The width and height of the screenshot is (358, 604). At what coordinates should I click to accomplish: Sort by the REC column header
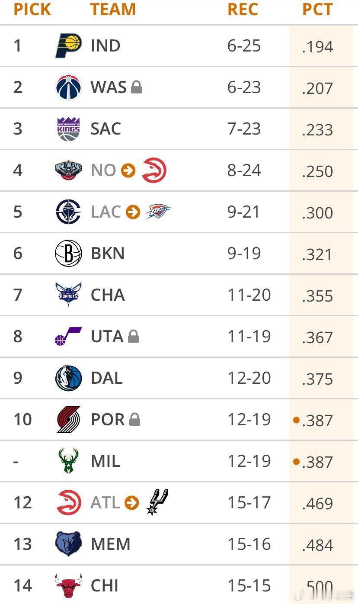point(243,10)
